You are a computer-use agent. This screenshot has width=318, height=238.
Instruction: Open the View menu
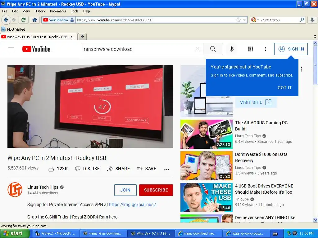(x=26, y=11)
